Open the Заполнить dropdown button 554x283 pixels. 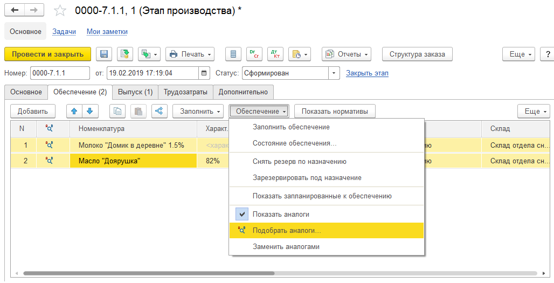(198, 112)
